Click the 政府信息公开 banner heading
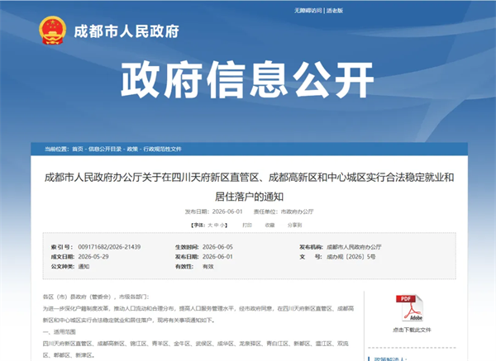 point(247,79)
